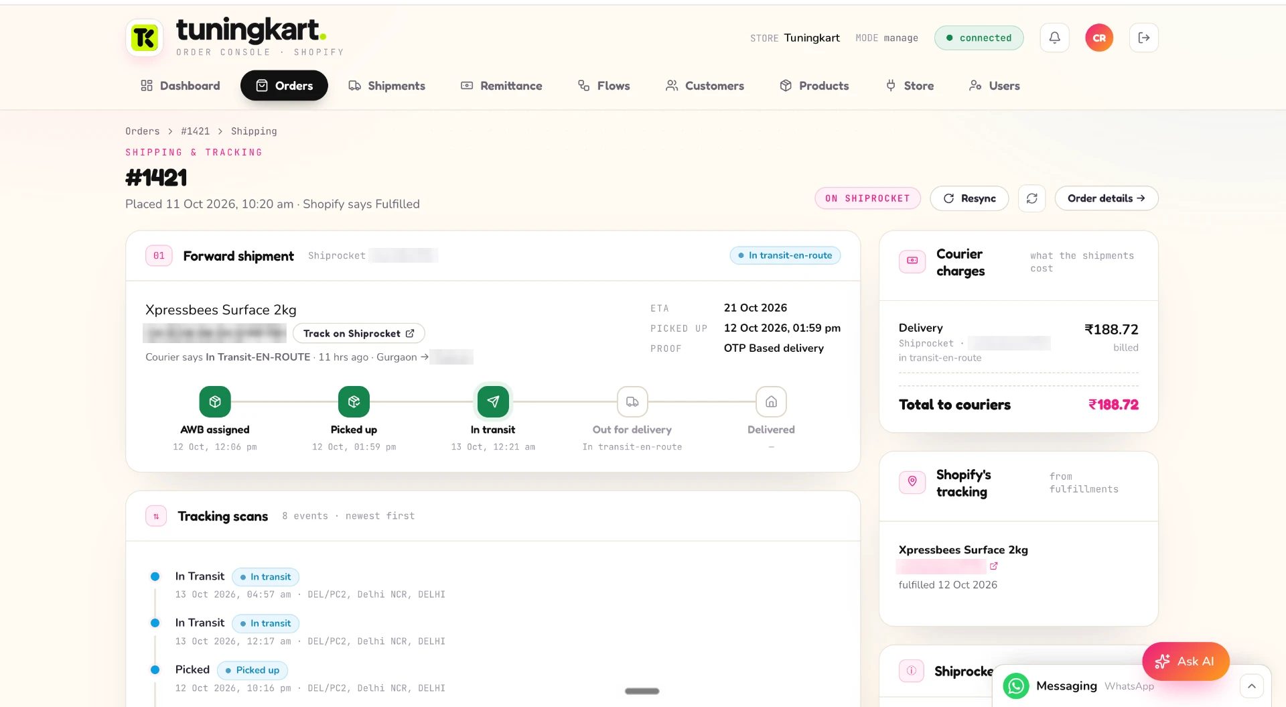Open the Products tab

(x=814, y=86)
